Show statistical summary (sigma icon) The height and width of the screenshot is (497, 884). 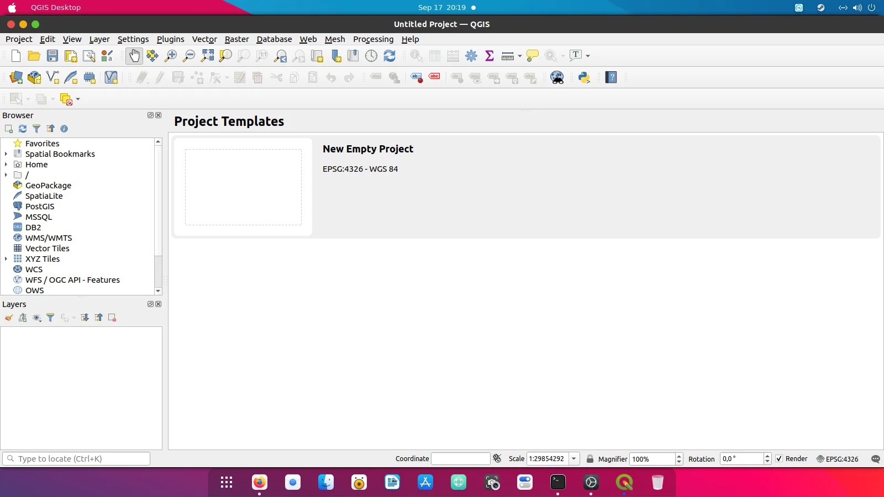pyautogui.click(x=490, y=56)
